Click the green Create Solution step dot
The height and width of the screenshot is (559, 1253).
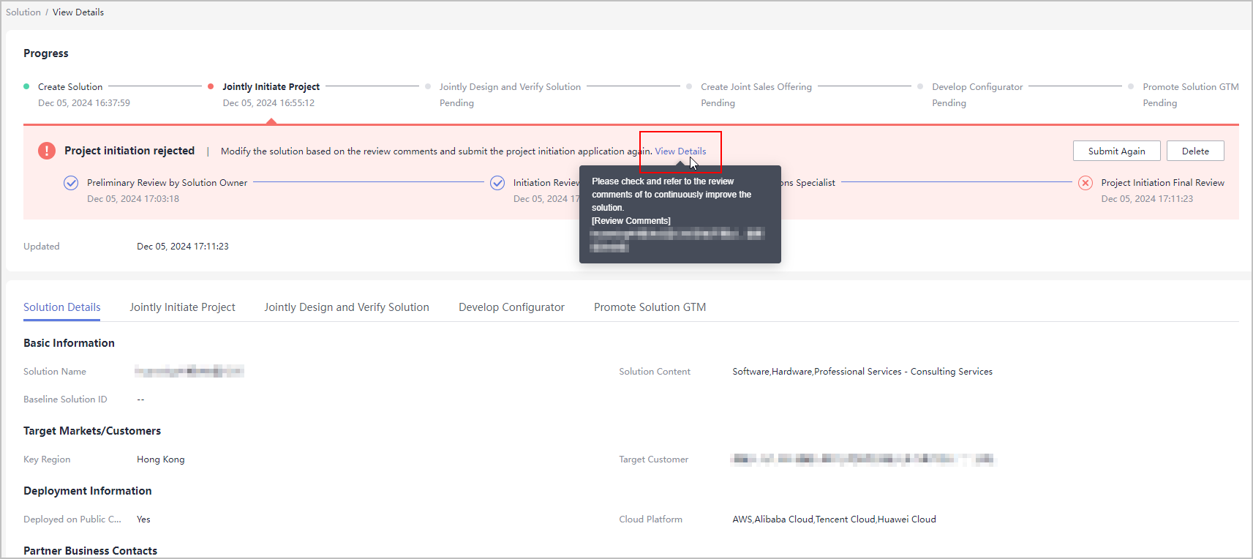tap(26, 86)
